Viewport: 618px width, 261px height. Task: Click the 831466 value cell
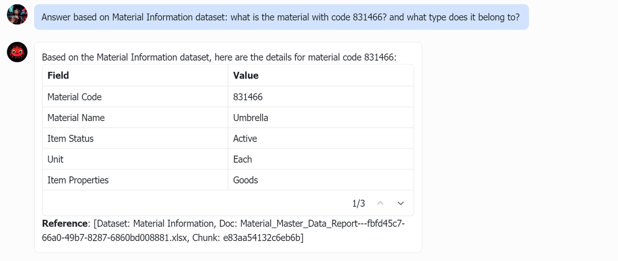[x=248, y=97]
